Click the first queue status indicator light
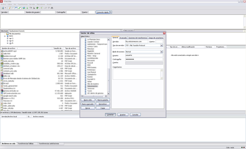Viewport: 246px width, 149px height. point(242,147)
